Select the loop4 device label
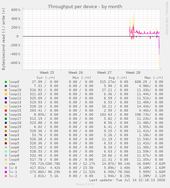The width and height of the screenshot is (170, 188). pyautogui.click(x=14, y=139)
